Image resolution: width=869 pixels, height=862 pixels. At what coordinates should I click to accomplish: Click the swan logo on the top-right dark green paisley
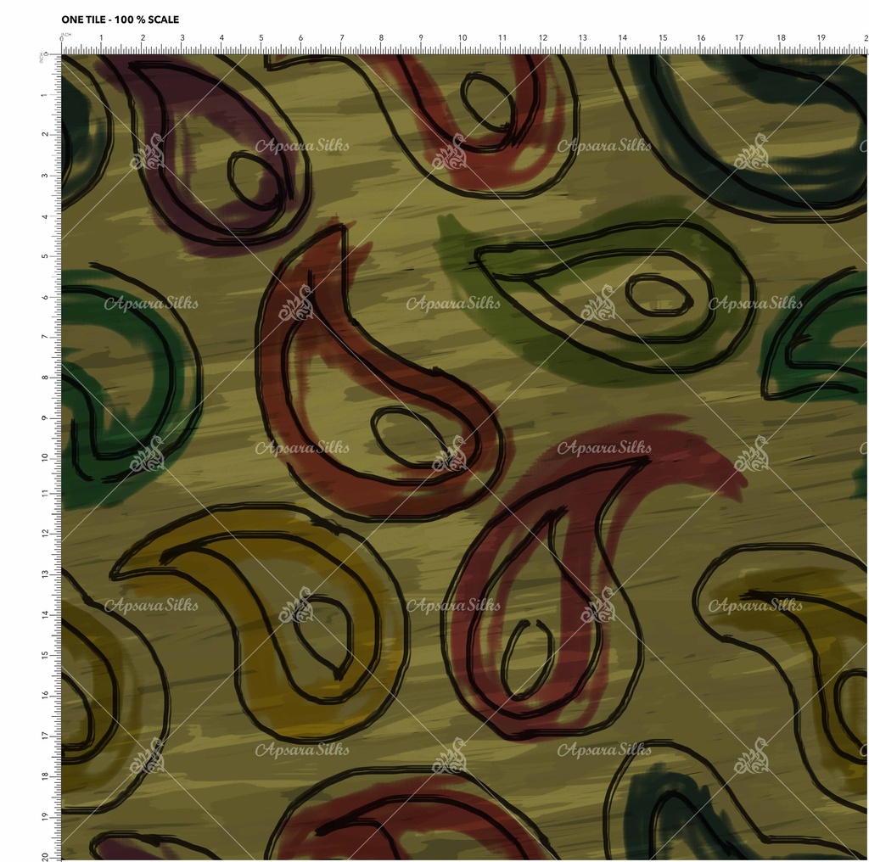coord(751,153)
